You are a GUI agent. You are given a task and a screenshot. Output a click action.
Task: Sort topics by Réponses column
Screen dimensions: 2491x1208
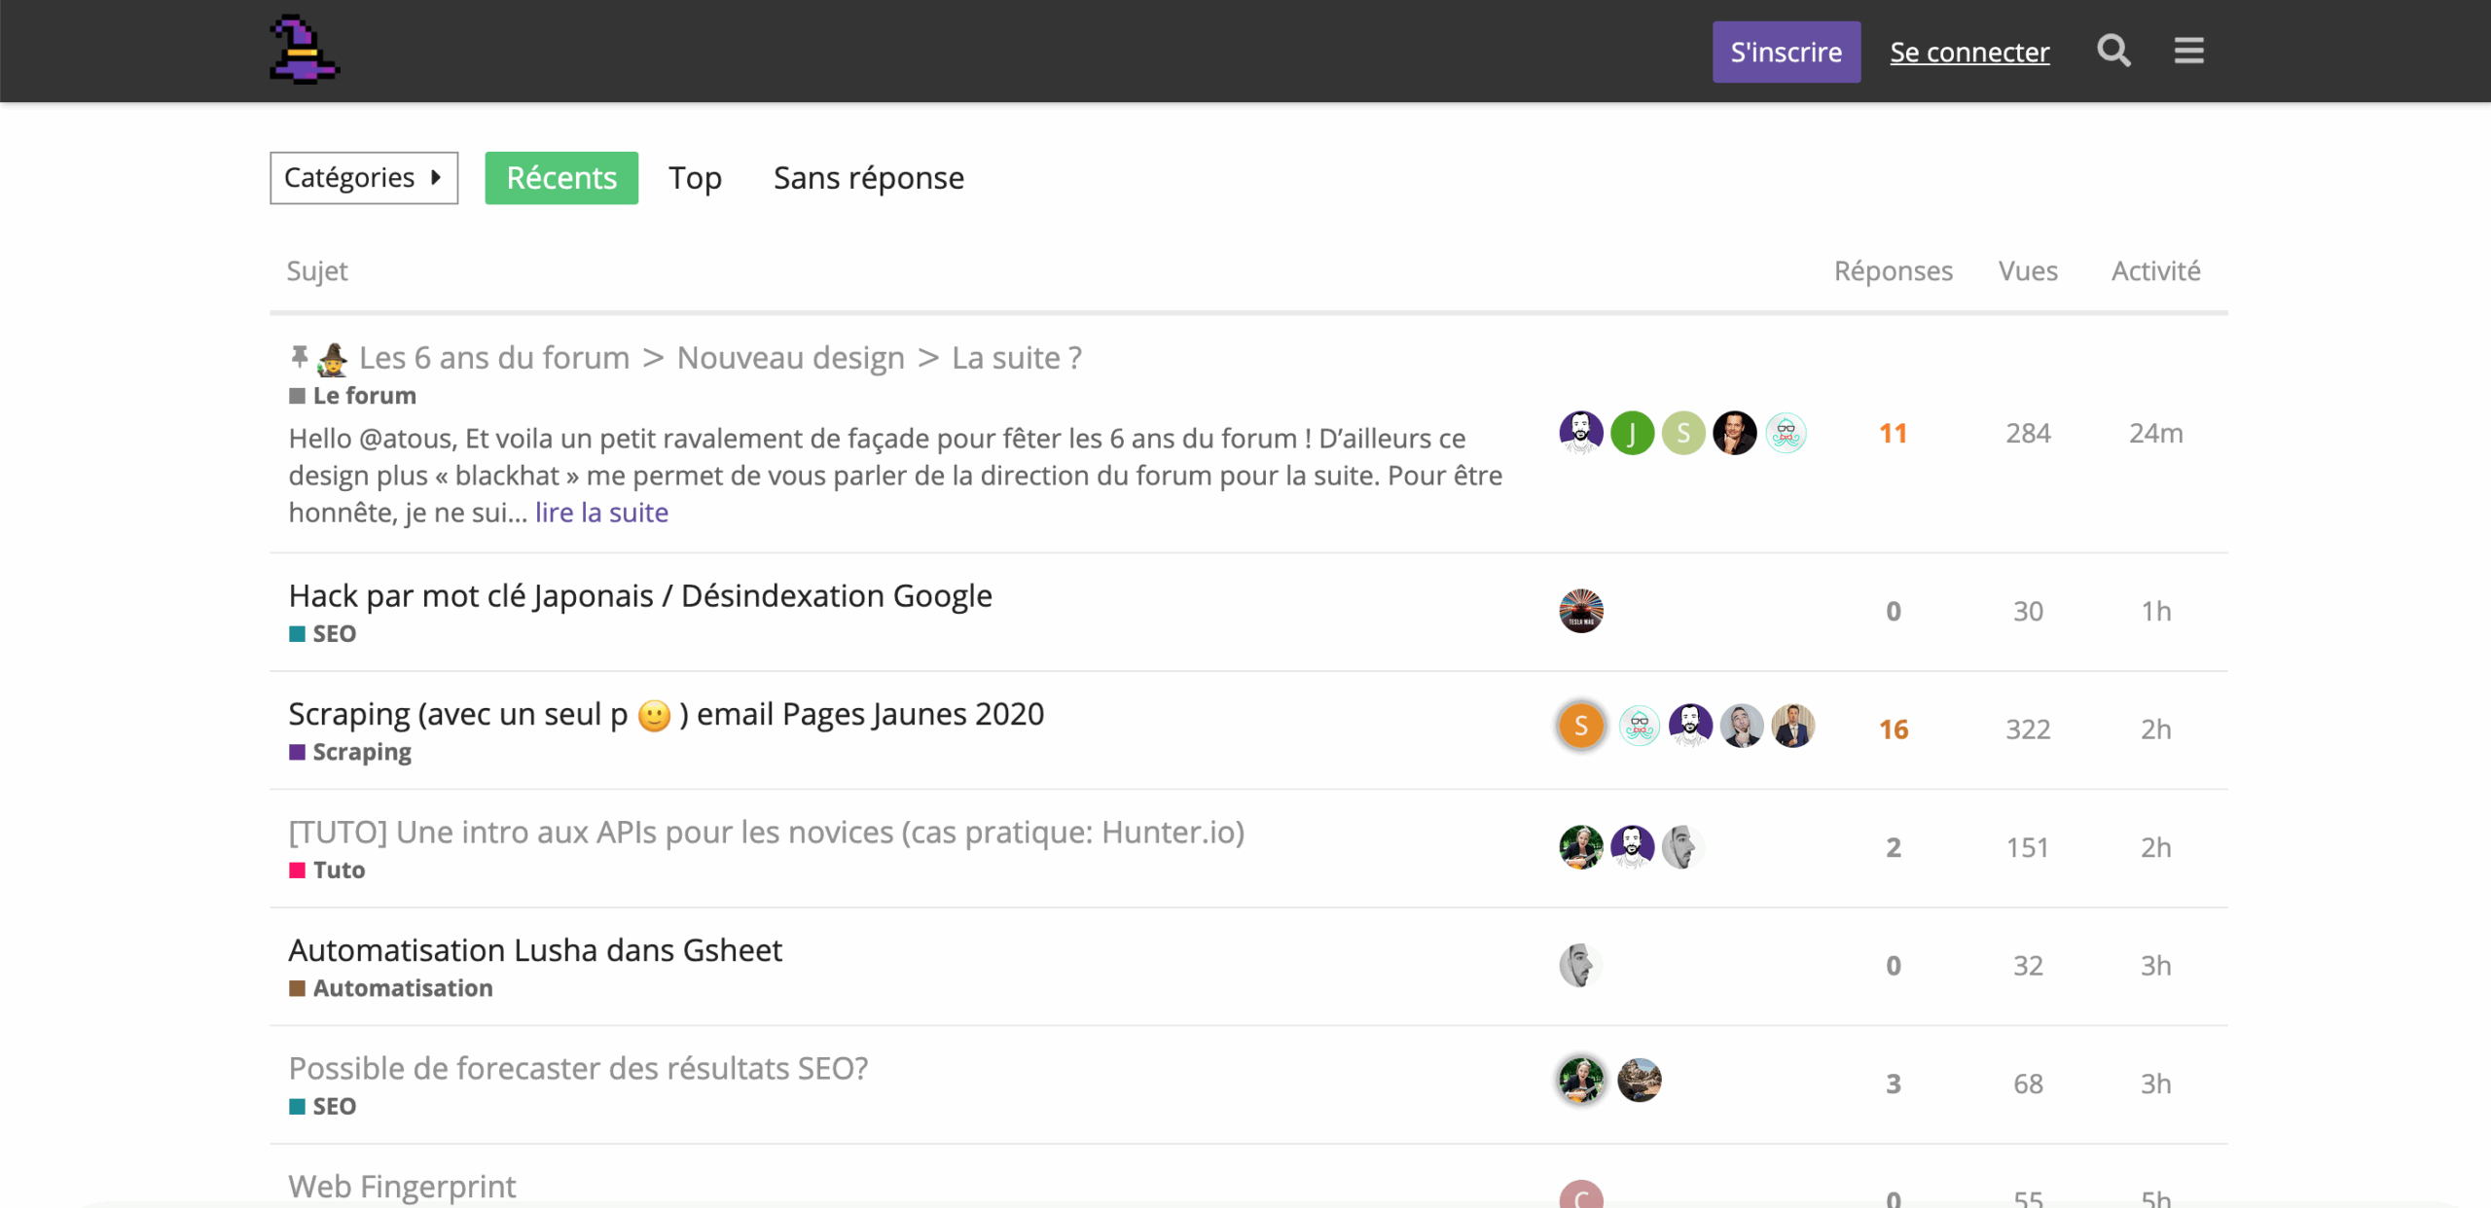tap(1894, 270)
